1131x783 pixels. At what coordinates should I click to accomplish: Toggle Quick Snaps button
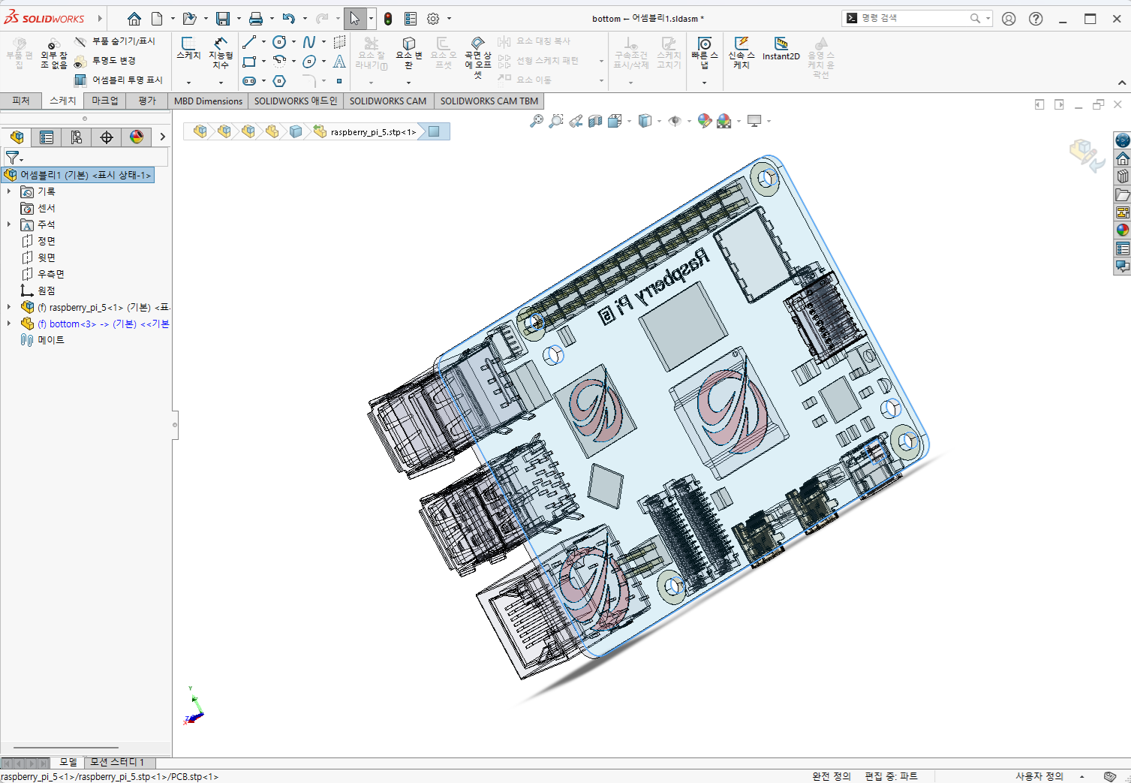coord(705,53)
